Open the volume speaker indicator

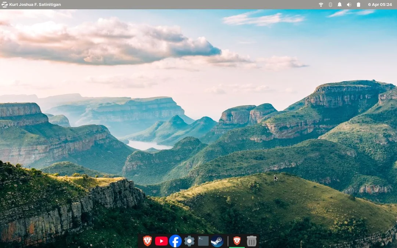349,4
